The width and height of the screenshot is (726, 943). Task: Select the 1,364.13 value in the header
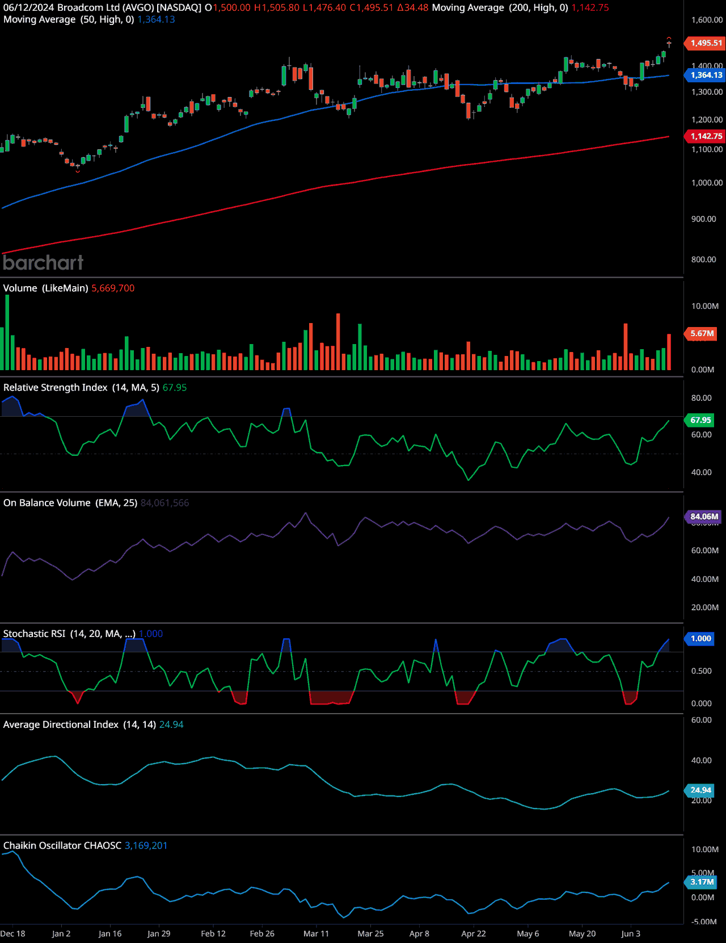pyautogui.click(x=157, y=19)
